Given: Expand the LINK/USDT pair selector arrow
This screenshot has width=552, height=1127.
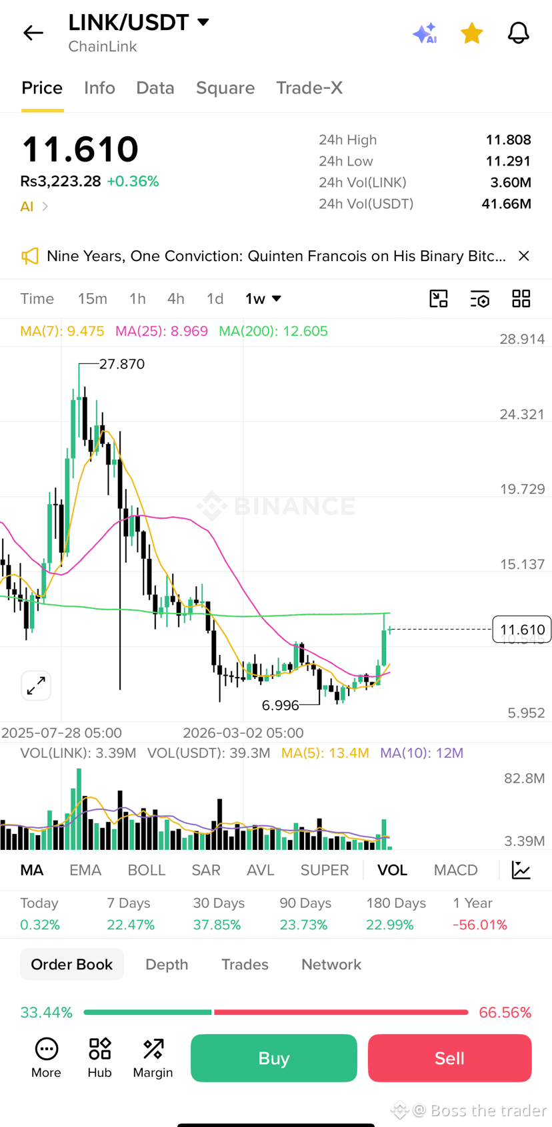Looking at the screenshot, I should [203, 22].
